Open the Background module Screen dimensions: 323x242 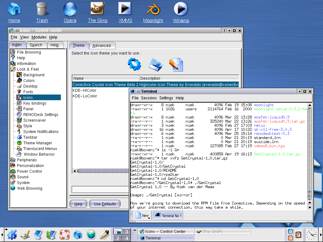pos(33,75)
